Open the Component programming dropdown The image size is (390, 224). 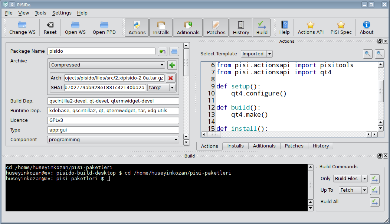coord(176,140)
